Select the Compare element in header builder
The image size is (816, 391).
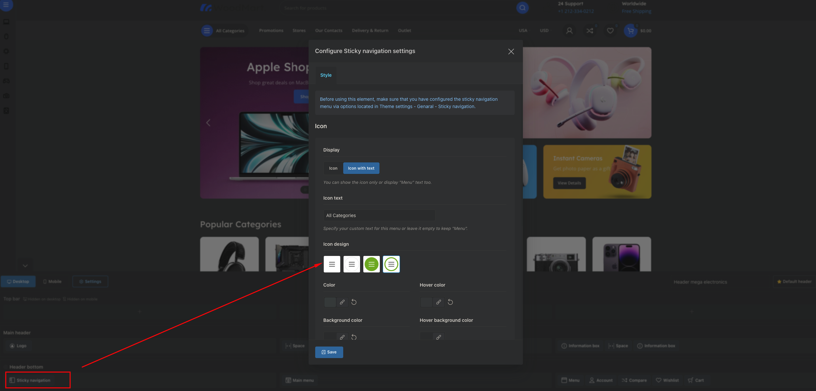pyautogui.click(x=634, y=380)
